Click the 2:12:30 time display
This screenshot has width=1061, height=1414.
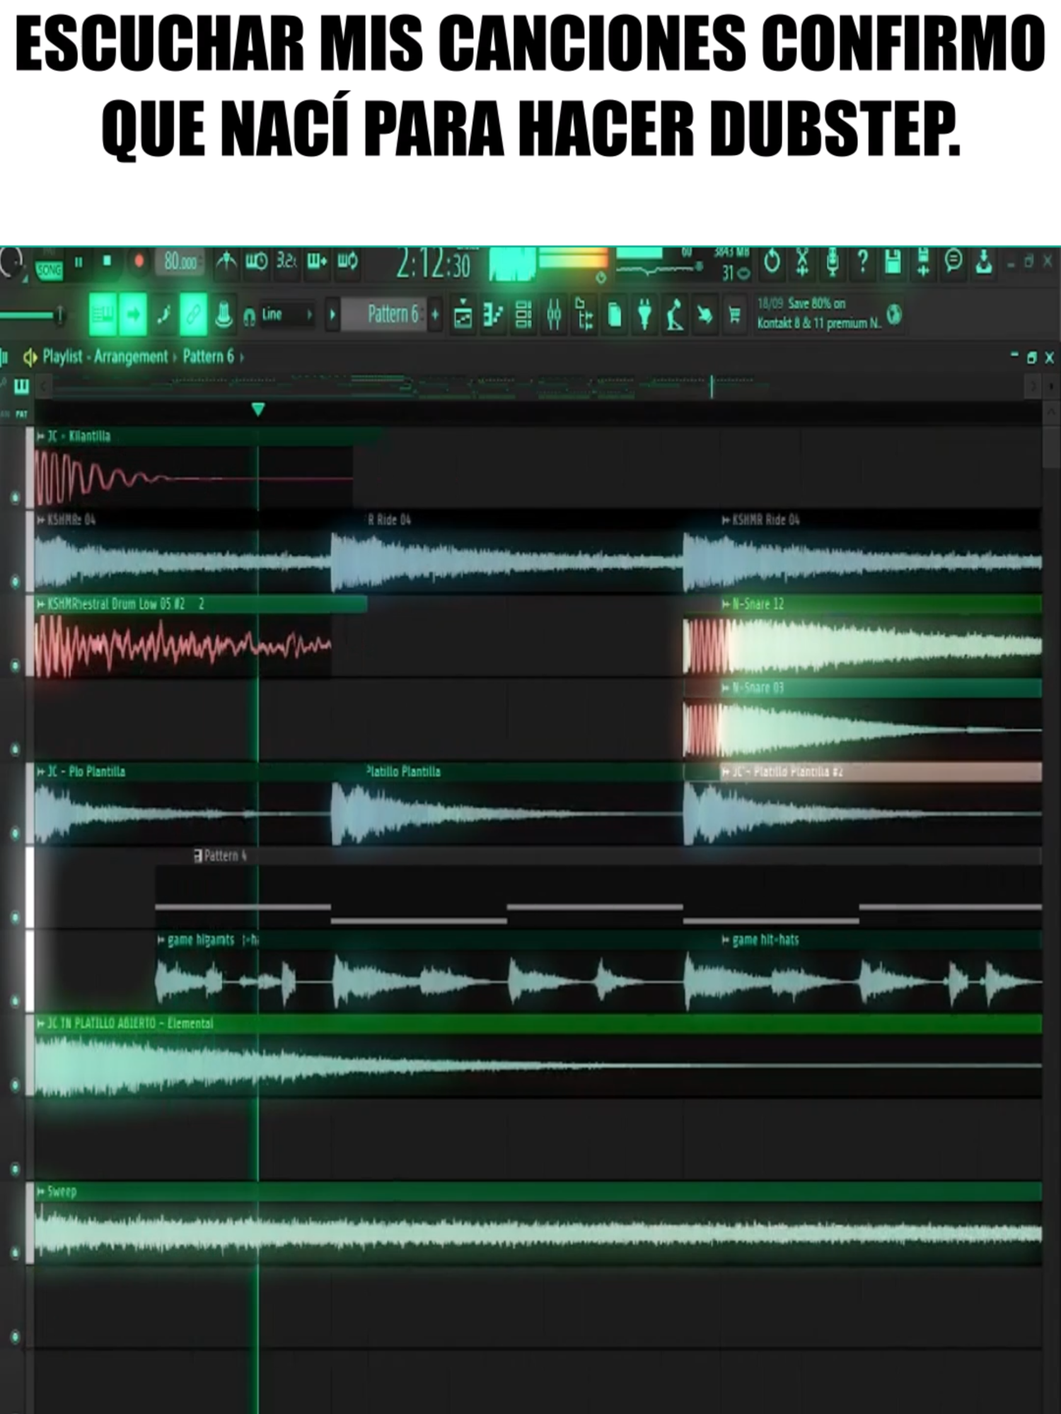433,264
